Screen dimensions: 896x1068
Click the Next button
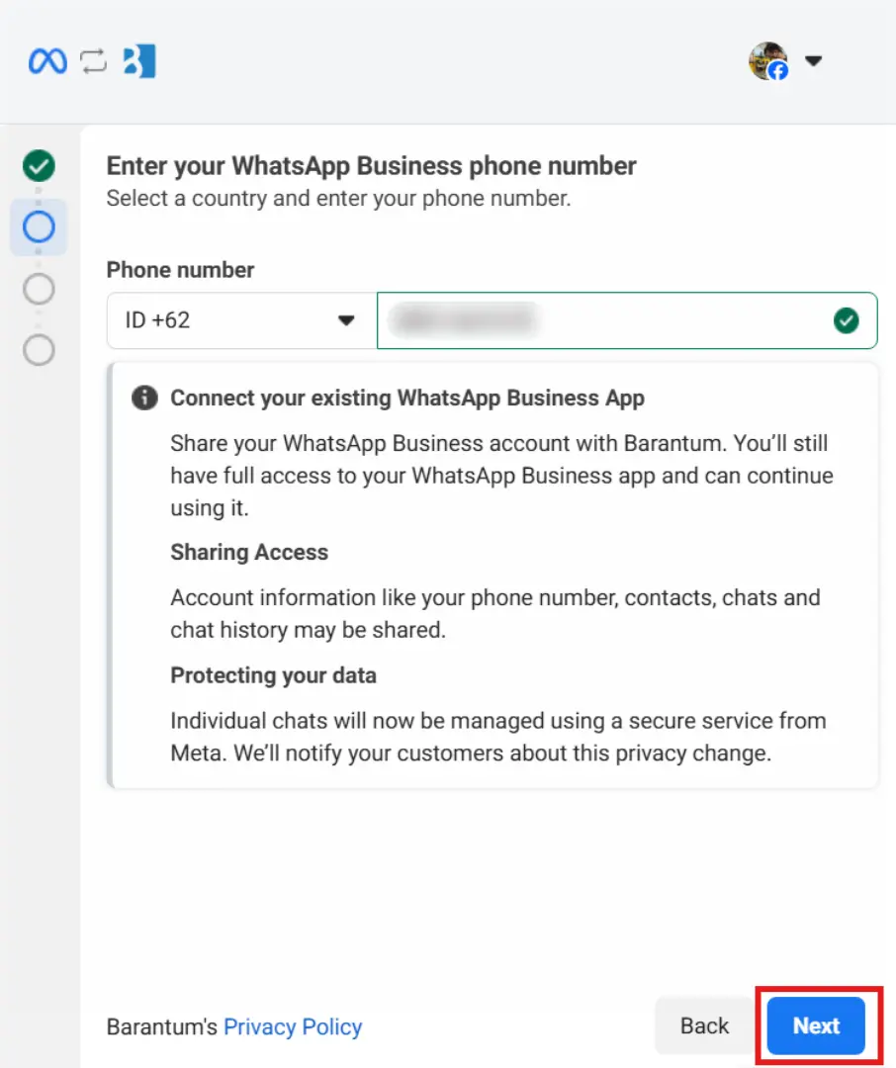click(x=814, y=1025)
